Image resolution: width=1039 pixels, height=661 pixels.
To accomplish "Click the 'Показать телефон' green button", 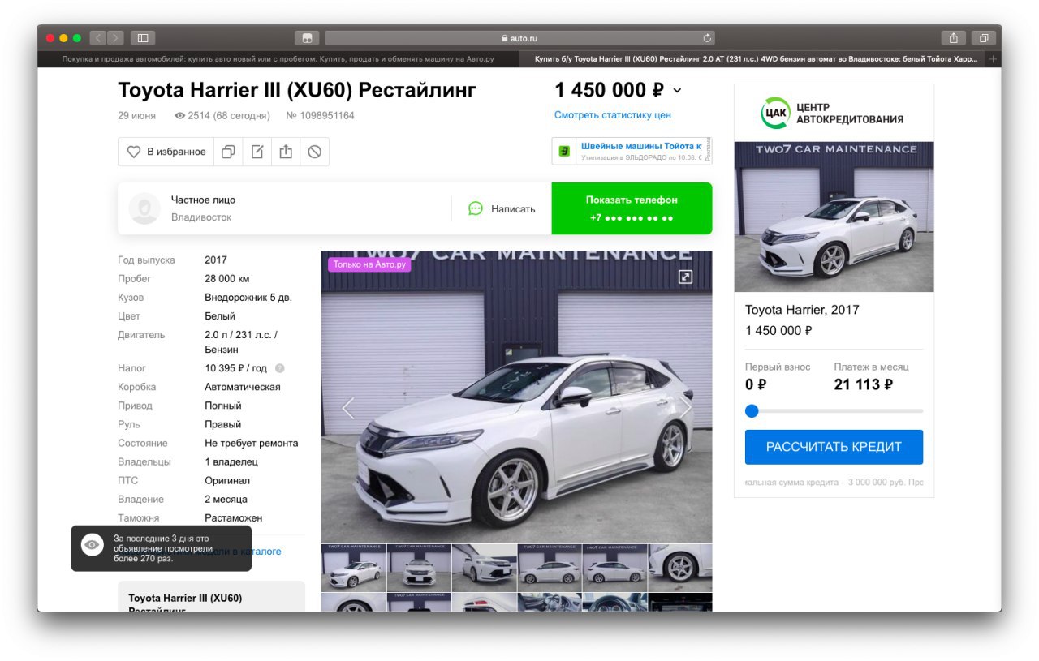I will 632,208.
